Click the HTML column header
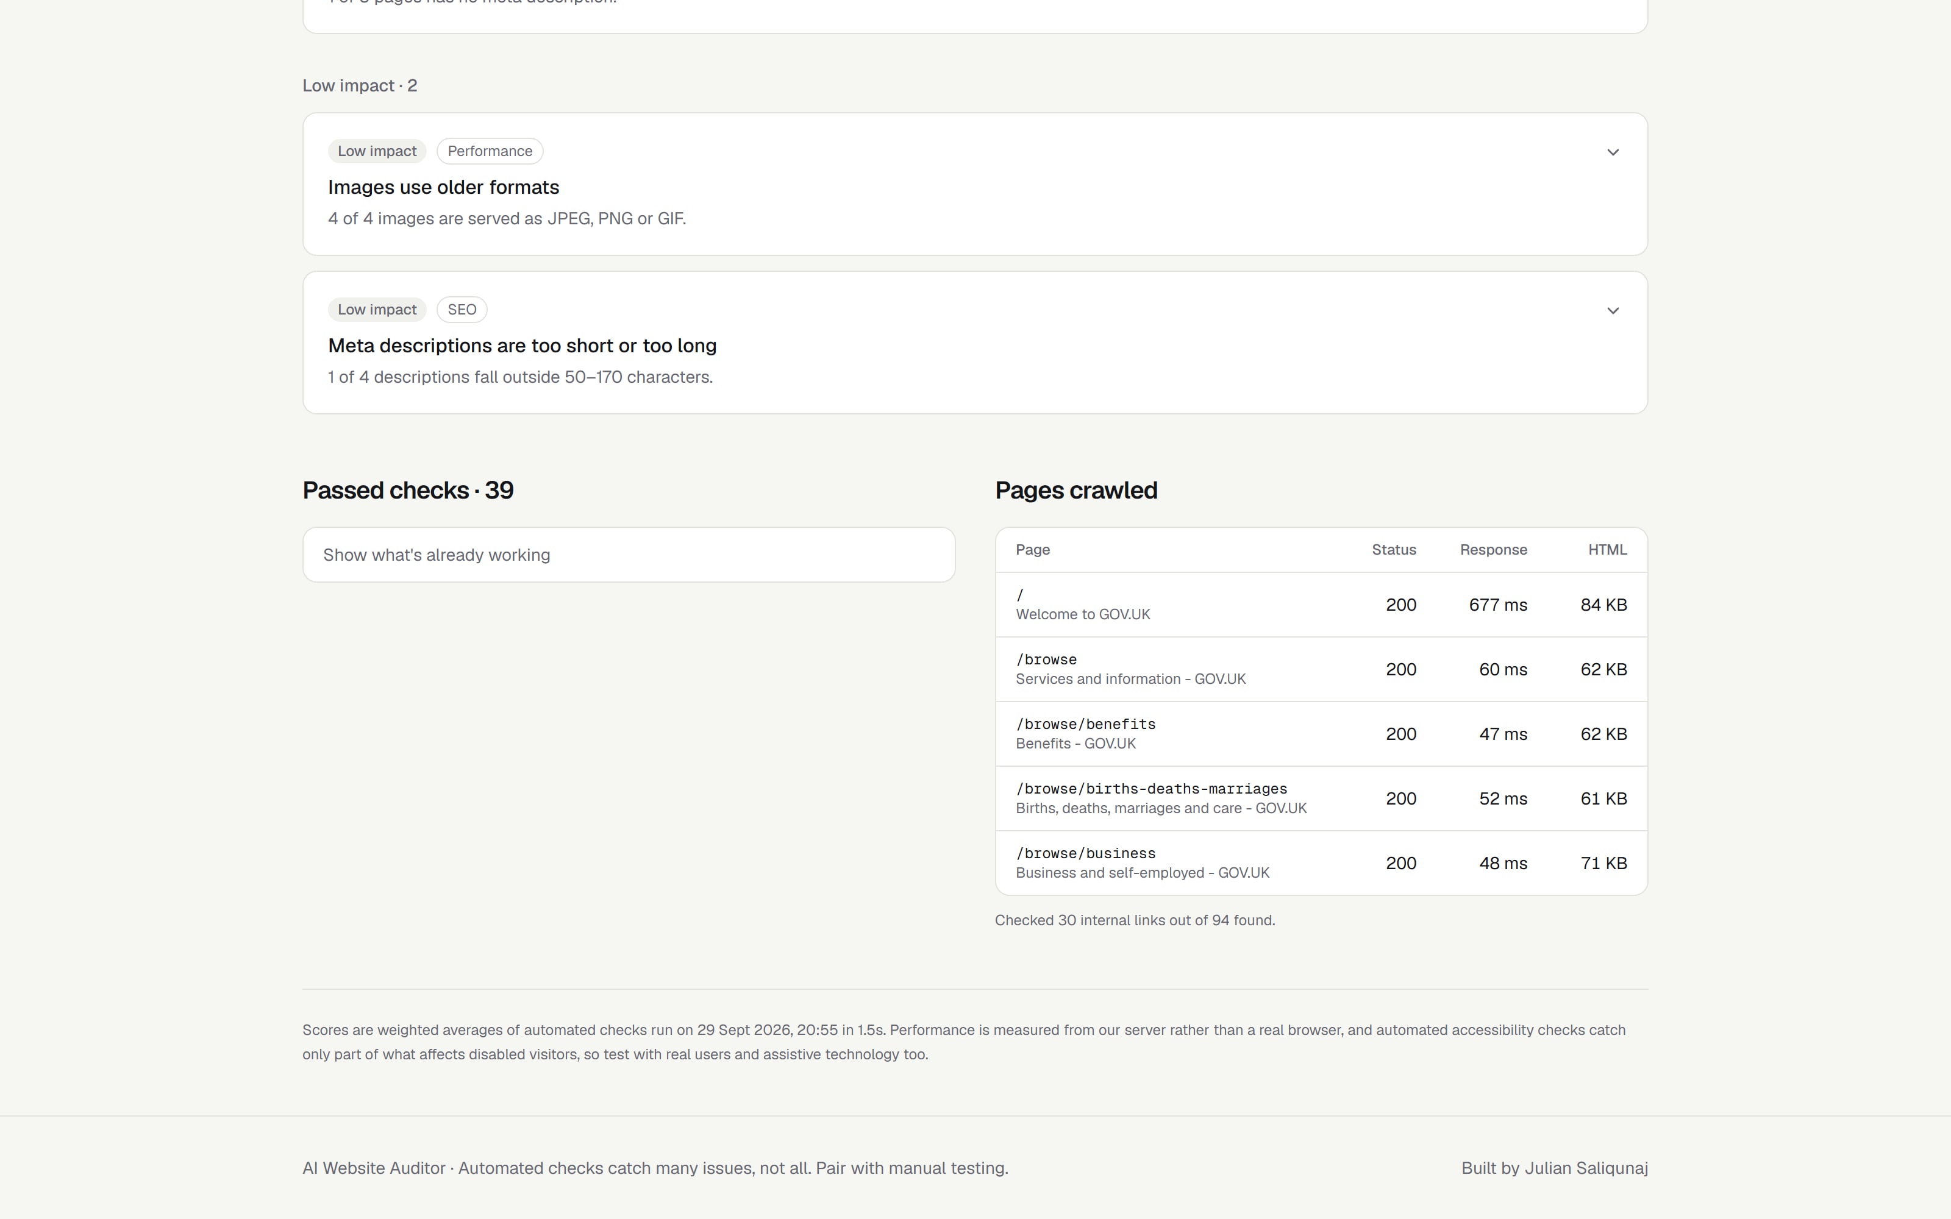Screen dimensions: 1951x1219 (x=1608, y=550)
